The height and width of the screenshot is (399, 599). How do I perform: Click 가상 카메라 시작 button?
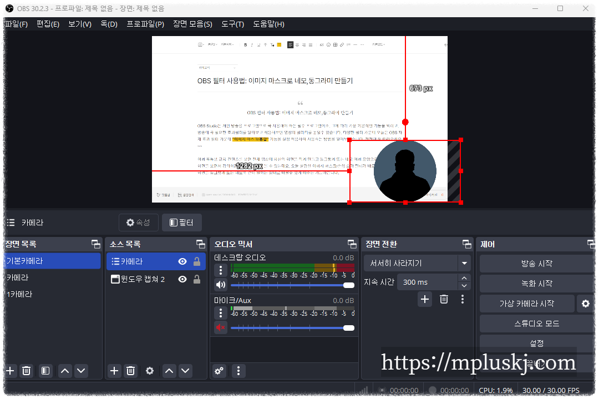pos(527,304)
